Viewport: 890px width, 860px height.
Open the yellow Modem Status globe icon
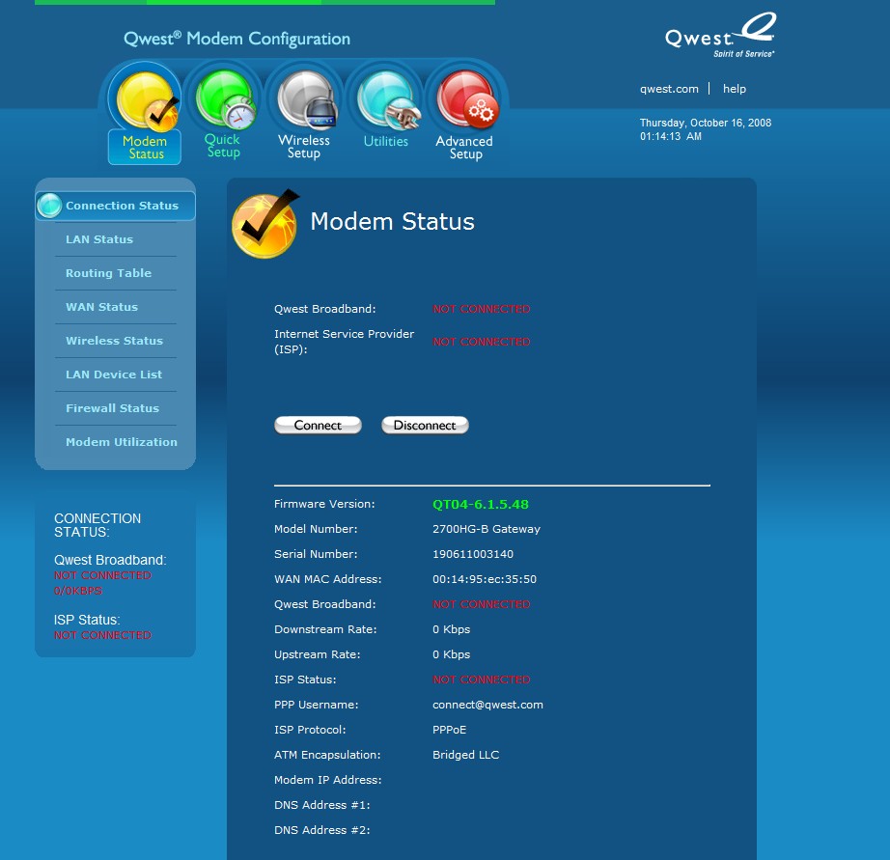point(147,100)
